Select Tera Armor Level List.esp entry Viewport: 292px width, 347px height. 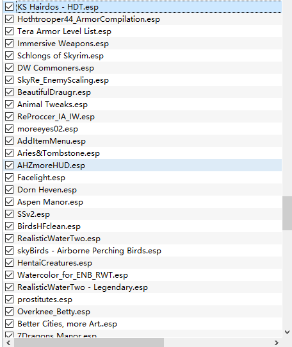64,31
